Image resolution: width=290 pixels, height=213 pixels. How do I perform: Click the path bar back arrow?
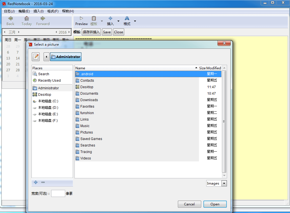pos(46,57)
